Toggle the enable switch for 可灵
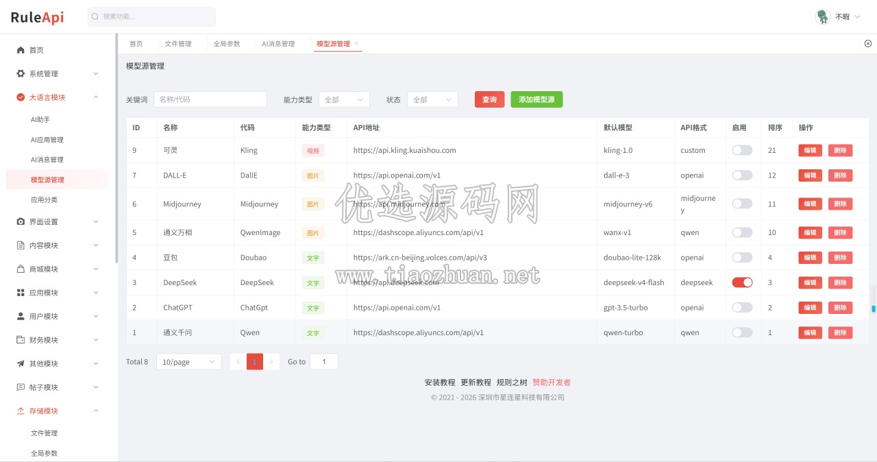The image size is (877, 462). pos(742,150)
